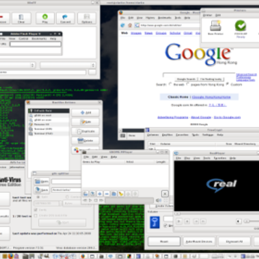
Task: Select the Custom radio option on Google
Action: 227,84
